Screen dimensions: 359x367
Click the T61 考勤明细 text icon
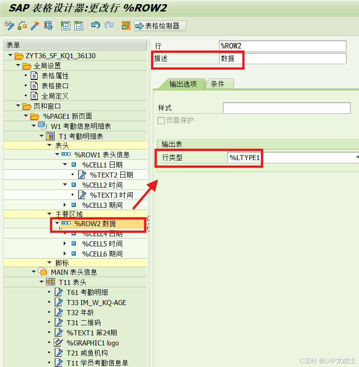click(59, 292)
